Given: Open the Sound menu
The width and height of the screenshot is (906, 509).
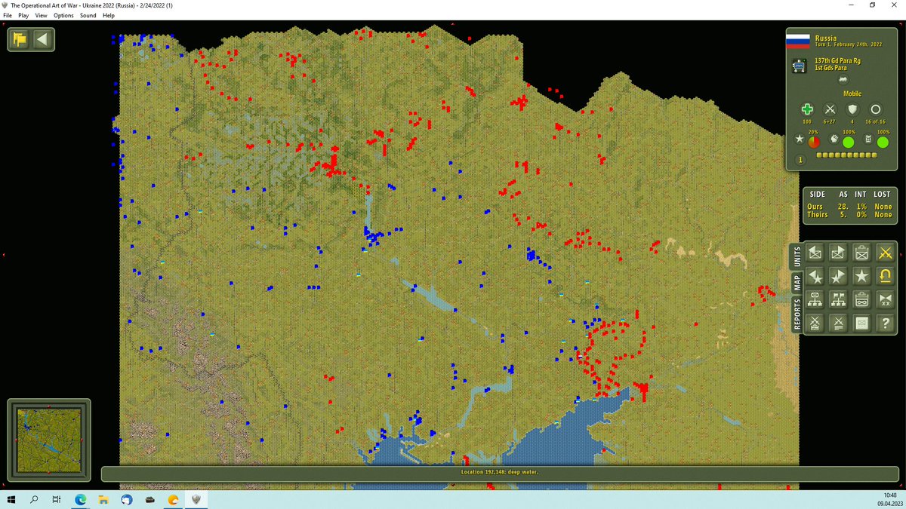Looking at the screenshot, I should click(x=88, y=15).
